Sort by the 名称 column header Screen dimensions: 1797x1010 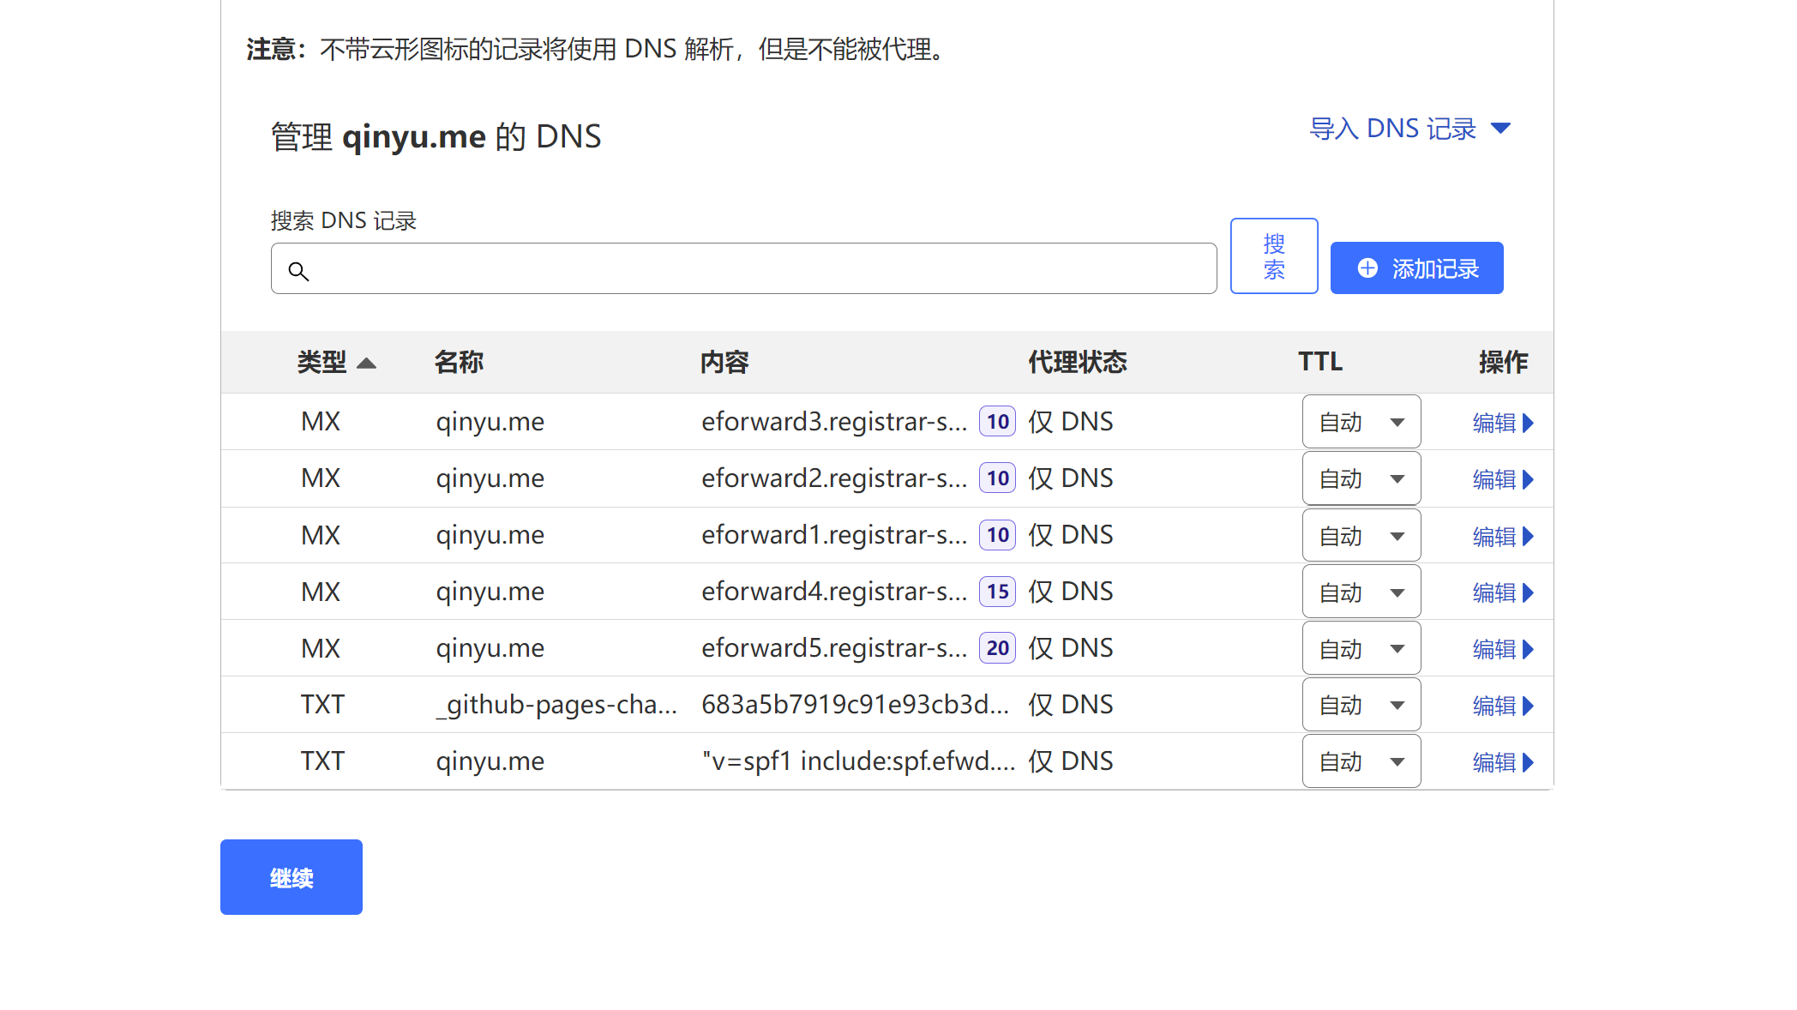coord(459,363)
